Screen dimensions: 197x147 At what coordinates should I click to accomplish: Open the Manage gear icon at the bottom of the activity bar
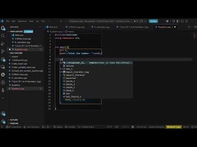pyautogui.click(x=3, y=121)
